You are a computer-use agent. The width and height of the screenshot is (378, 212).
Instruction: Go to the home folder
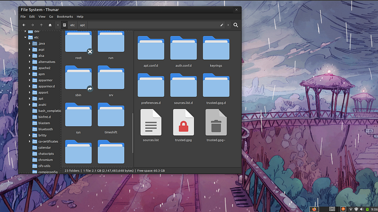[x=50, y=25]
